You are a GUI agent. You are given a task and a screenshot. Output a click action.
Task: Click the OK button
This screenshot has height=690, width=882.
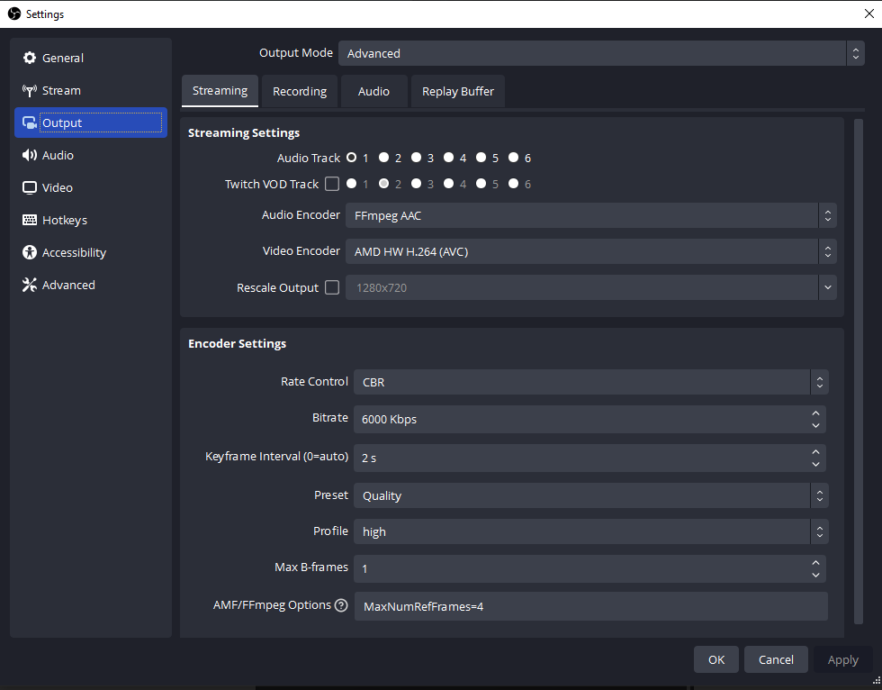click(716, 659)
